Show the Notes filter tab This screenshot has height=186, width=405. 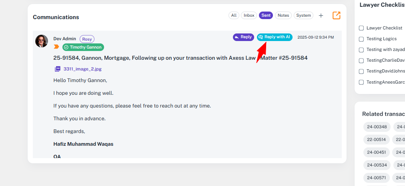click(283, 16)
